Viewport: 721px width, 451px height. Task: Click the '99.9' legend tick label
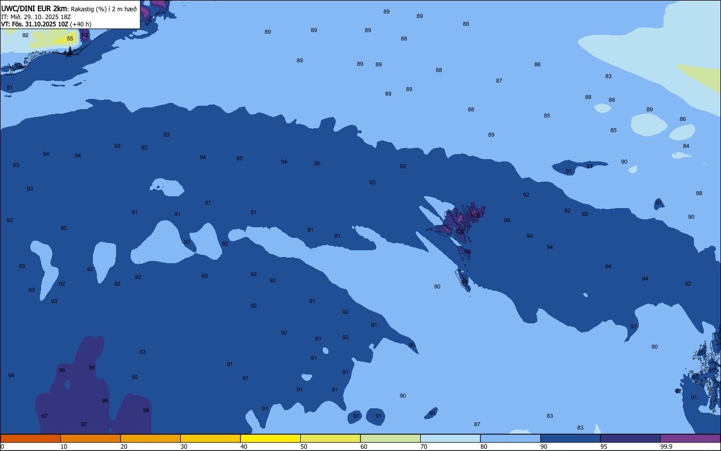point(666,447)
